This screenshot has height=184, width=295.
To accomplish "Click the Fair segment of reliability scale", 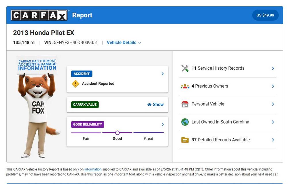I will (86, 133).
